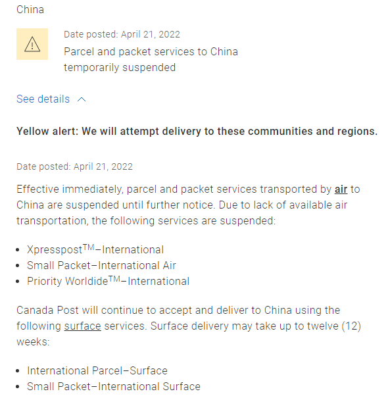
Task: Click the upward chevron beside See details
Action: coord(82,99)
